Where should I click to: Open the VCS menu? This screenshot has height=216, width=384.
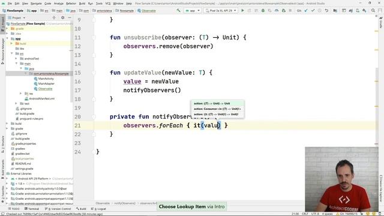pyautogui.click(x=108, y=4)
